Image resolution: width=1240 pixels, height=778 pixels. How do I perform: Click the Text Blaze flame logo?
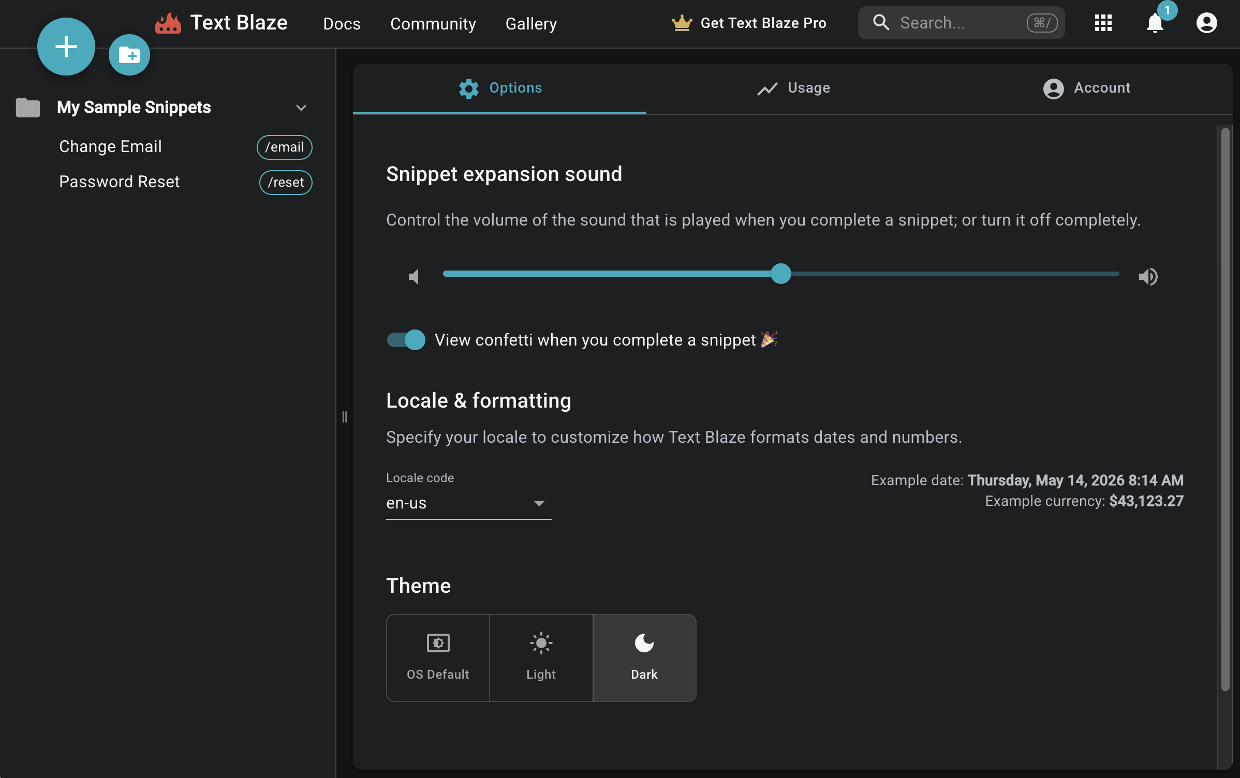tap(168, 23)
